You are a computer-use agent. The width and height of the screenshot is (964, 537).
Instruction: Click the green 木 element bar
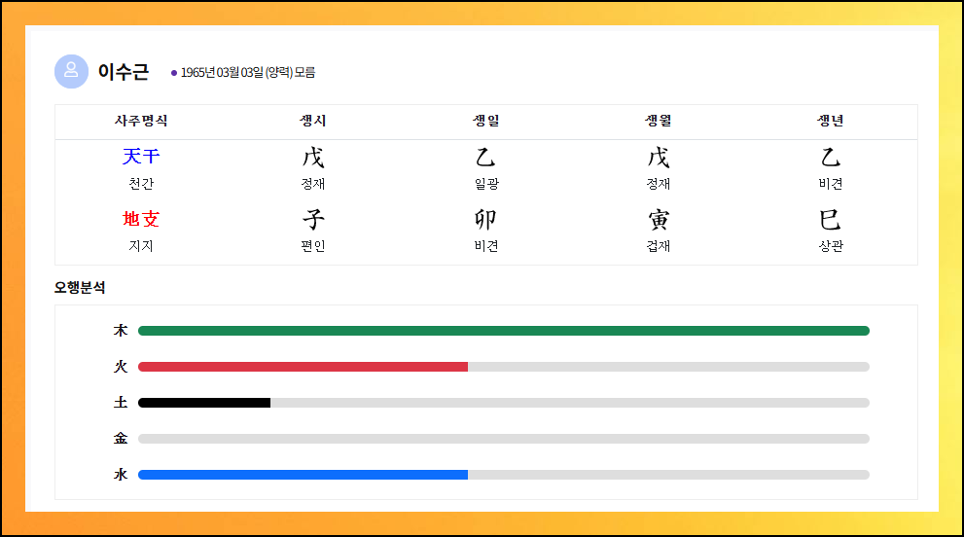tap(504, 331)
